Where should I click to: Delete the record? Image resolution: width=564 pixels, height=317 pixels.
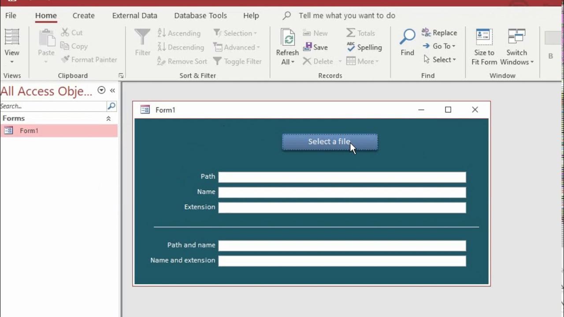(x=318, y=61)
